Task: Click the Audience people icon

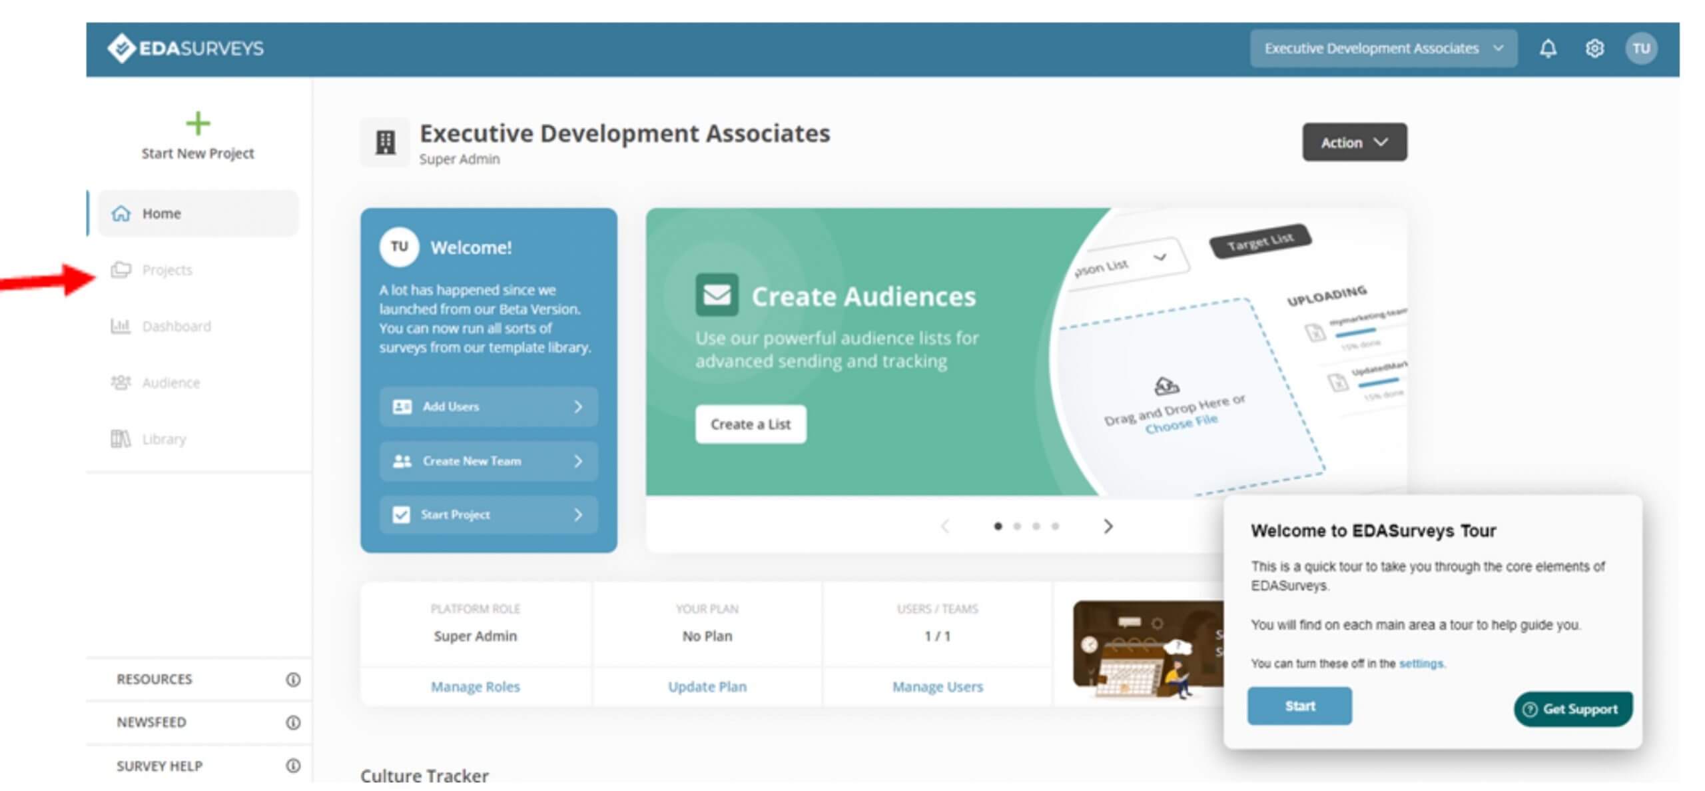Action: pos(121,383)
